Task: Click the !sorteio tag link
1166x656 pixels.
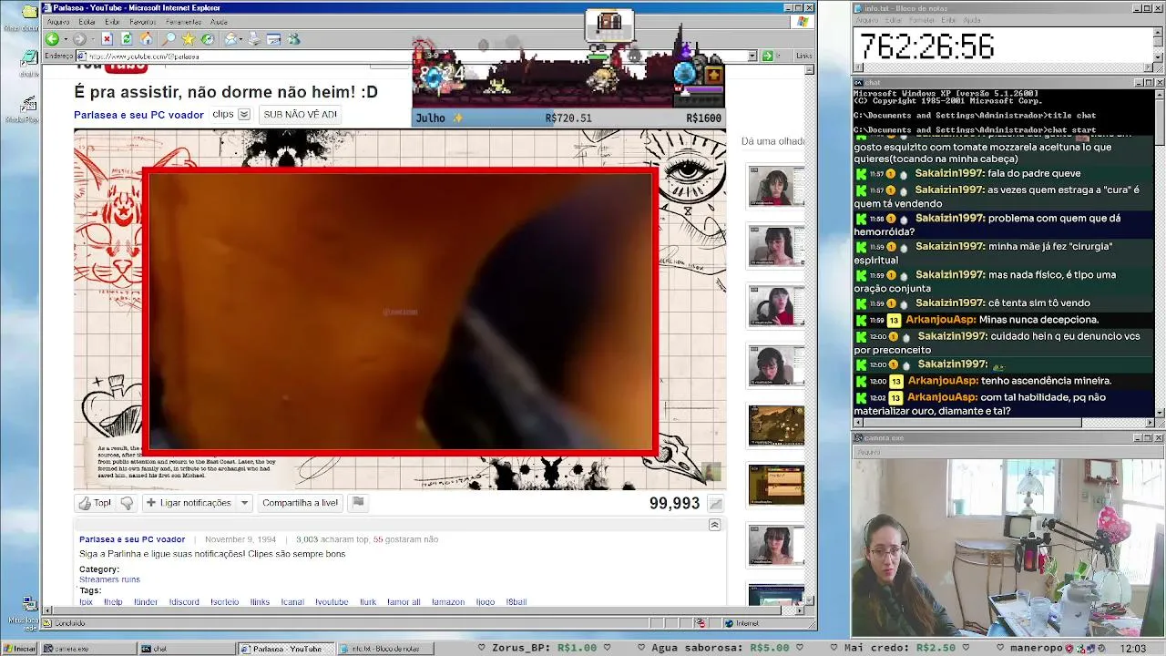Action: click(224, 602)
